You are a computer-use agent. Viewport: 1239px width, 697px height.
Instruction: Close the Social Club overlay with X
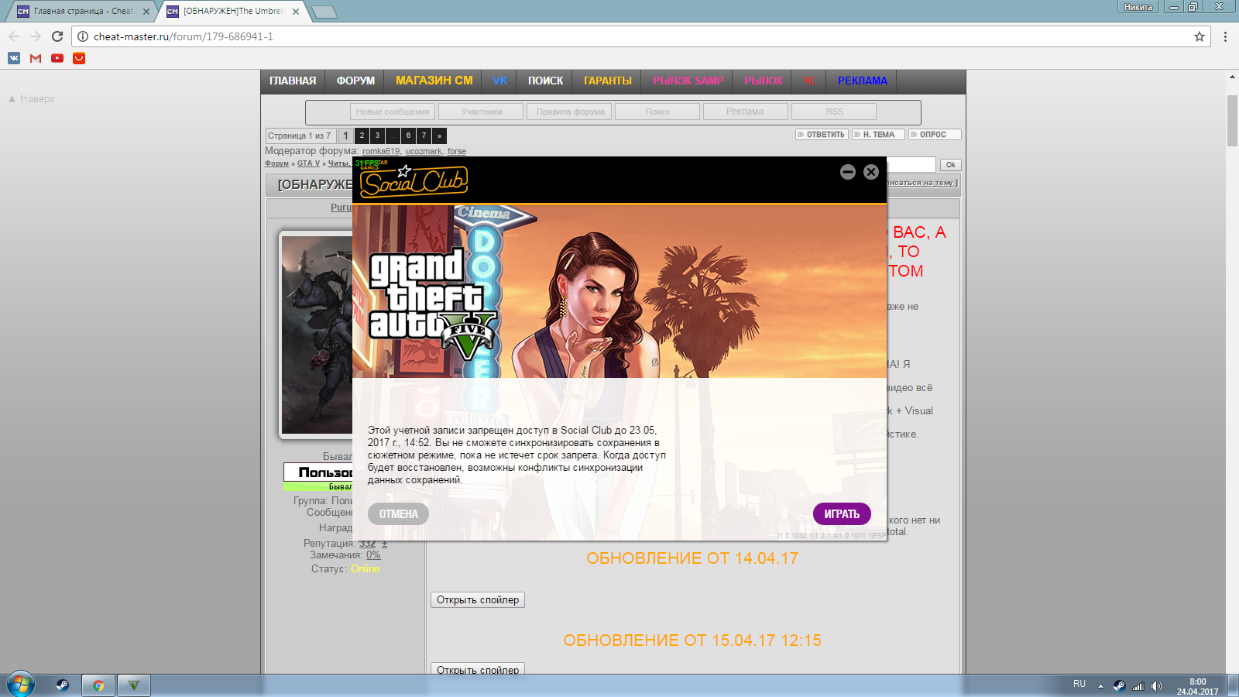tap(871, 172)
